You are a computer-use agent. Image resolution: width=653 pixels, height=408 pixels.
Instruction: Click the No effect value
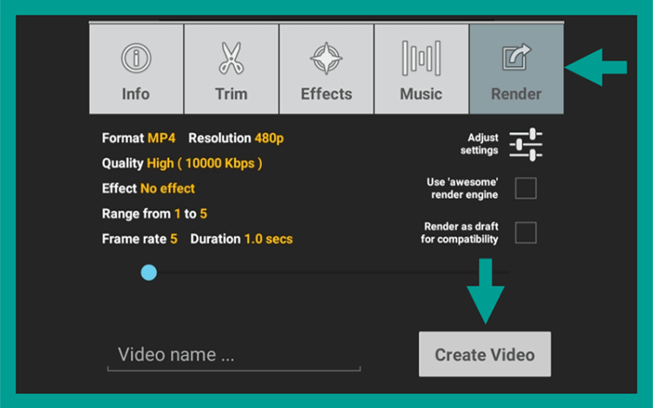(x=167, y=188)
